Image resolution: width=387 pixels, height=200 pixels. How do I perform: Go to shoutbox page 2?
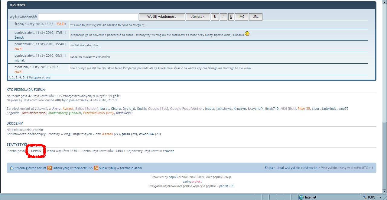[x=13, y=78]
